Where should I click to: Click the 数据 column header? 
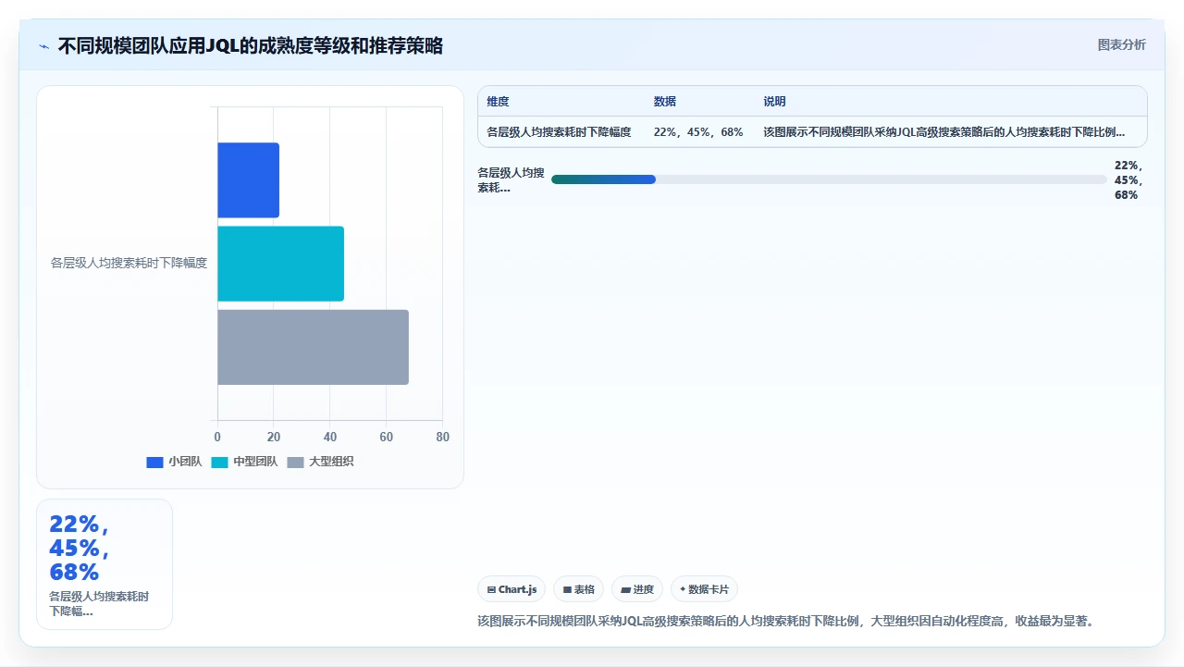[x=665, y=102]
